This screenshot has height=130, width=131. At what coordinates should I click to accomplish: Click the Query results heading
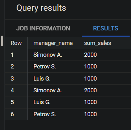pyautogui.click(x=41, y=8)
